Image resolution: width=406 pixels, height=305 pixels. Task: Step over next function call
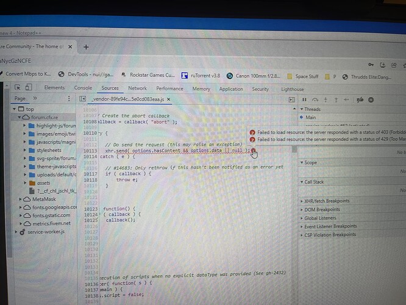[315, 100]
